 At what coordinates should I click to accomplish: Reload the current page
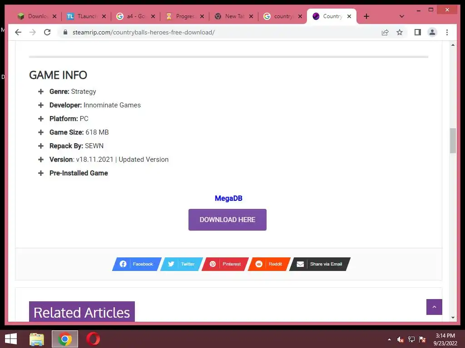pyautogui.click(x=47, y=32)
